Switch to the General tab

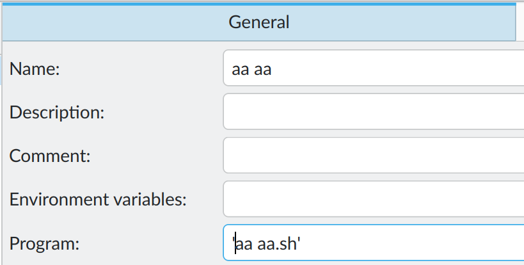pos(258,22)
